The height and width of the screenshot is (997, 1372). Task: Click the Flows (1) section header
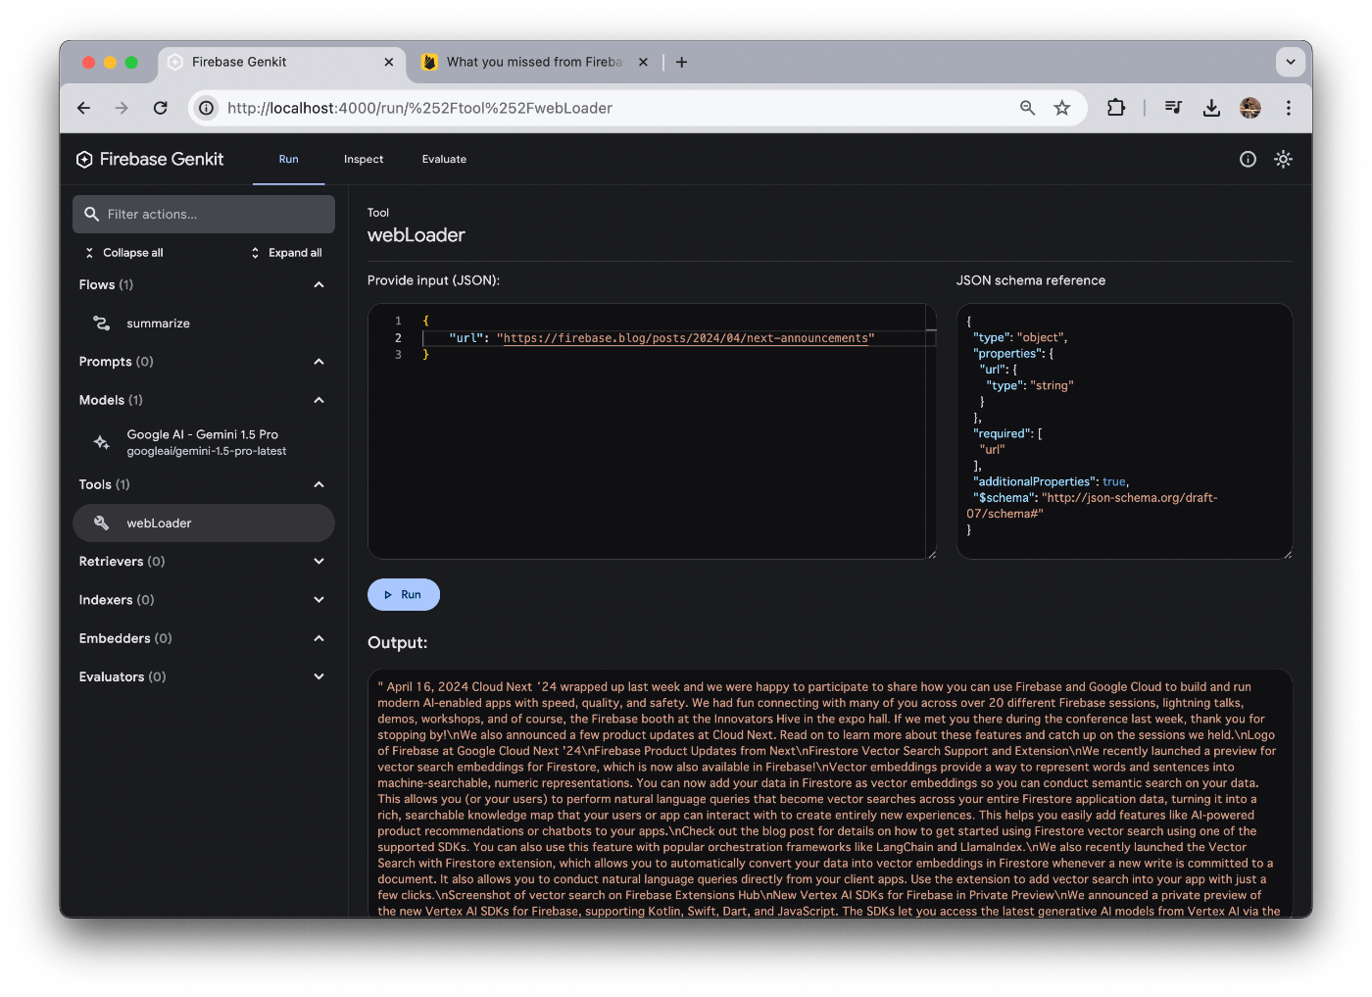point(204,284)
